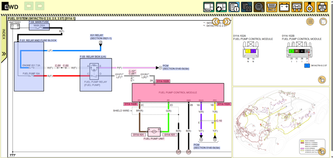333x158 pixels.
Task: Open the document information icon
Action: point(234,7)
